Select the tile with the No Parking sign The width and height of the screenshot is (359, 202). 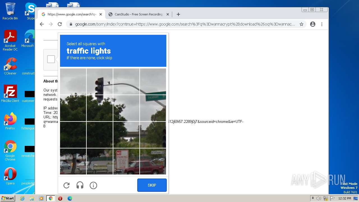point(126,161)
